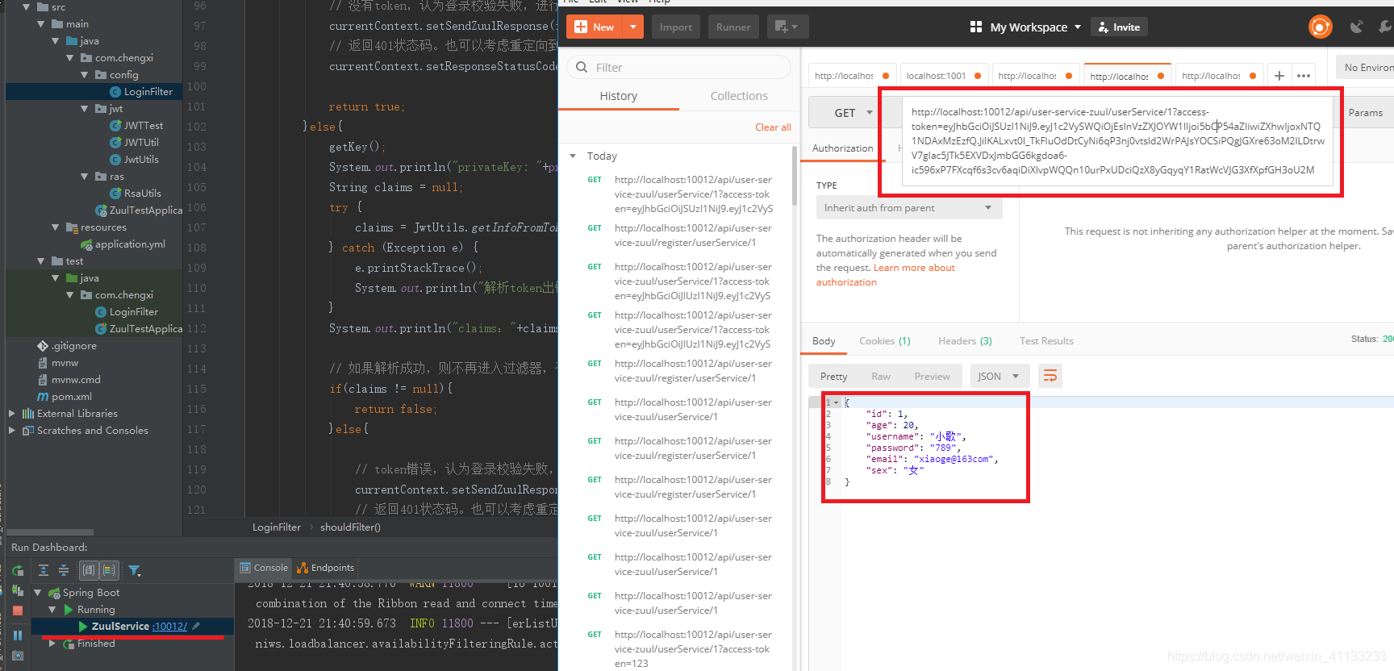The width and height of the screenshot is (1394, 671).
Task: Click the Runner button
Action: (733, 27)
